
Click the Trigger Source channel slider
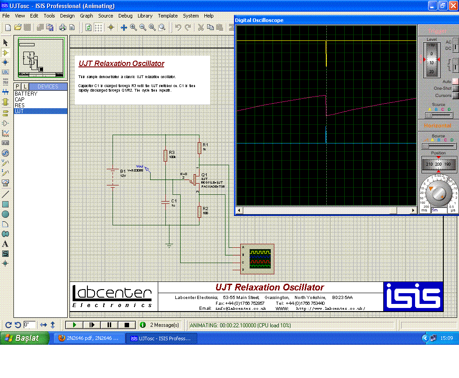coord(438,115)
